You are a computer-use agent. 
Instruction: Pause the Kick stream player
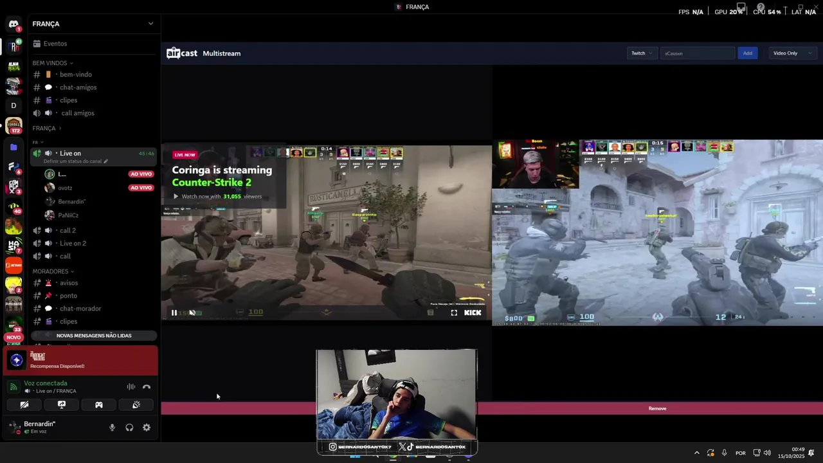pyautogui.click(x=174, y=313)
